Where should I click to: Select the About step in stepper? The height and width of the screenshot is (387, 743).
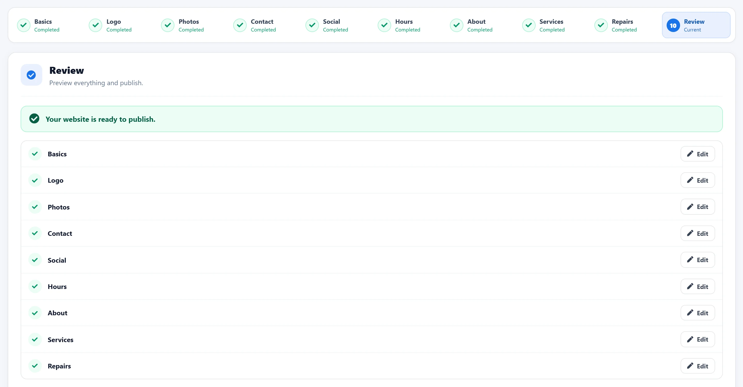tap(479, 25)
